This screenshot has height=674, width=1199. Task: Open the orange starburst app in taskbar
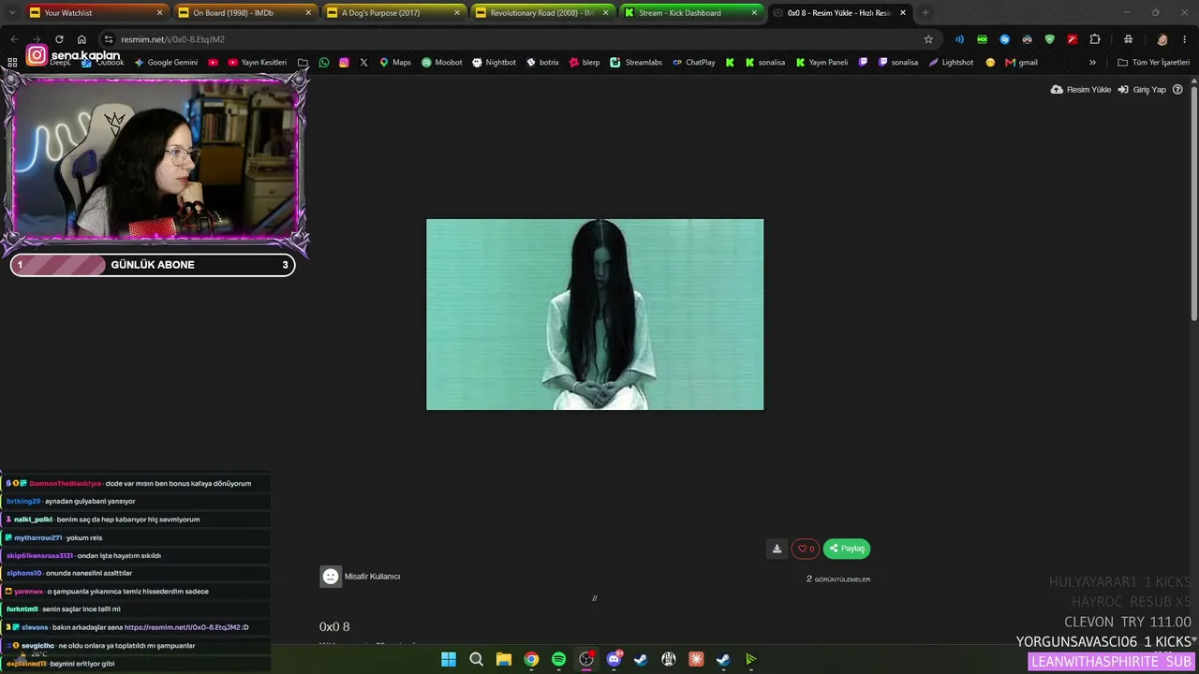(x=696, y=659)
